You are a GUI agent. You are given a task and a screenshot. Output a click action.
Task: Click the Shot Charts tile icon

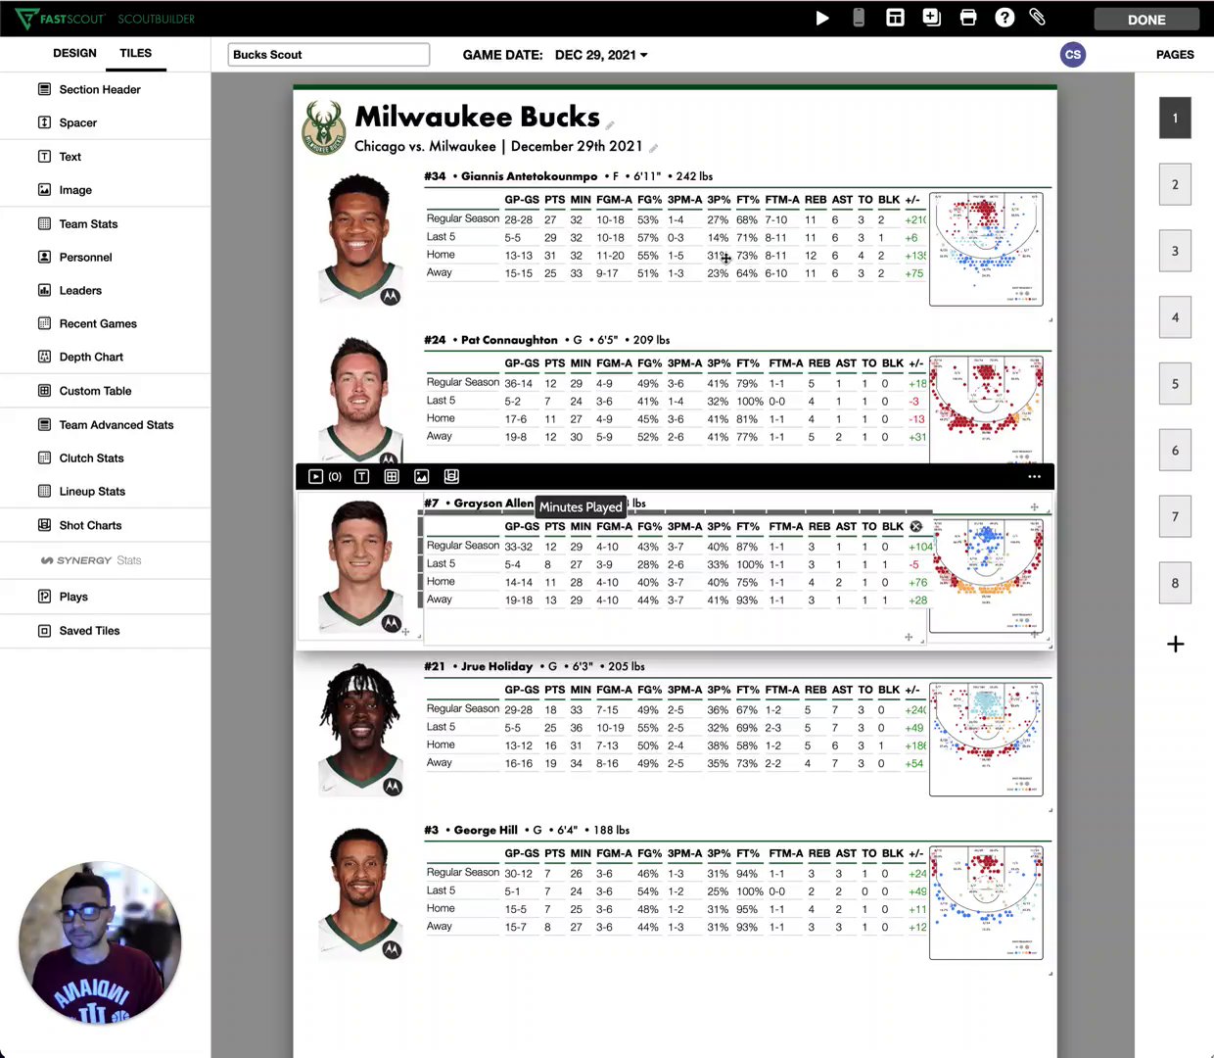[x=44, y=525]
